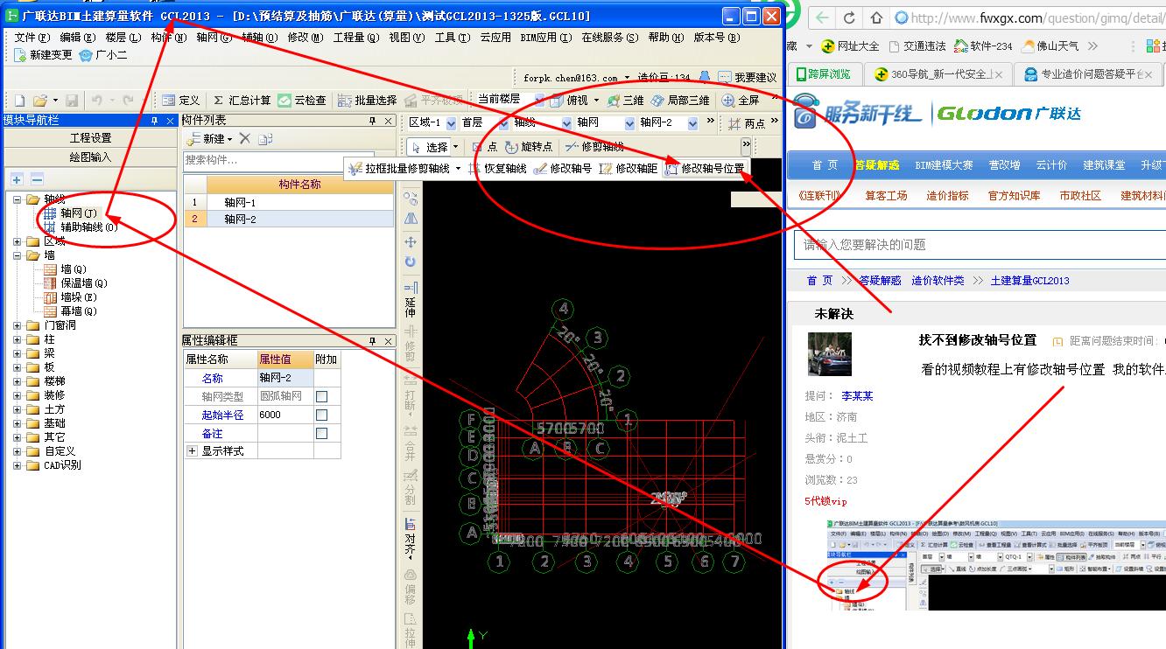Expand 显示样式 property row
Screen dimensions: 1166x649
(193, 451)
